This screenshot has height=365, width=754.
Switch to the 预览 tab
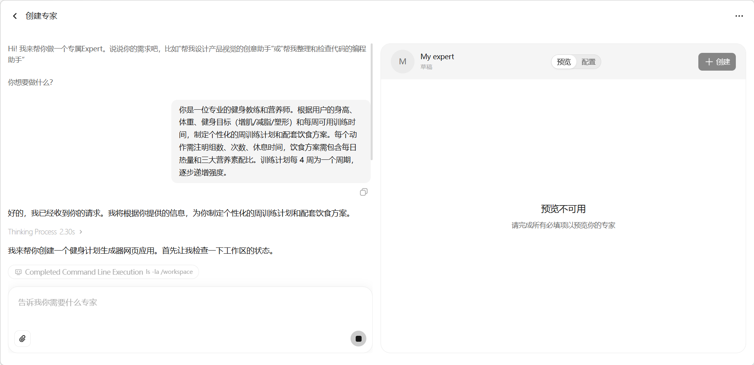564,62
